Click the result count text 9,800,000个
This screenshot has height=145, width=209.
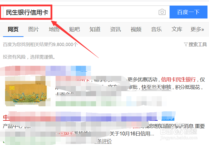coord(65,45)
